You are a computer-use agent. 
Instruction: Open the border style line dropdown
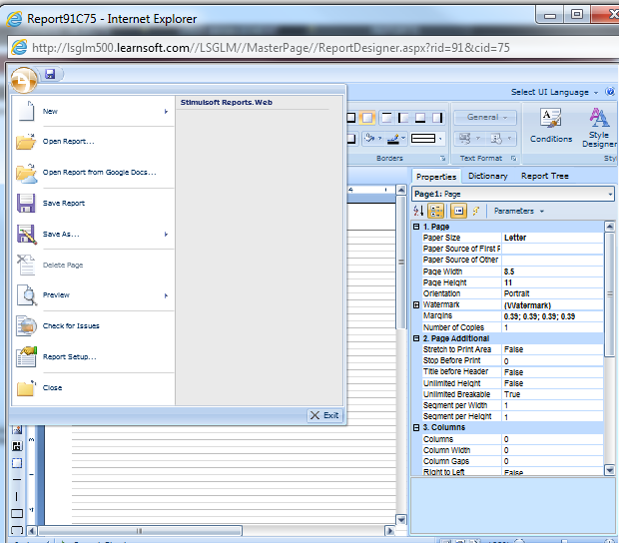426,138
